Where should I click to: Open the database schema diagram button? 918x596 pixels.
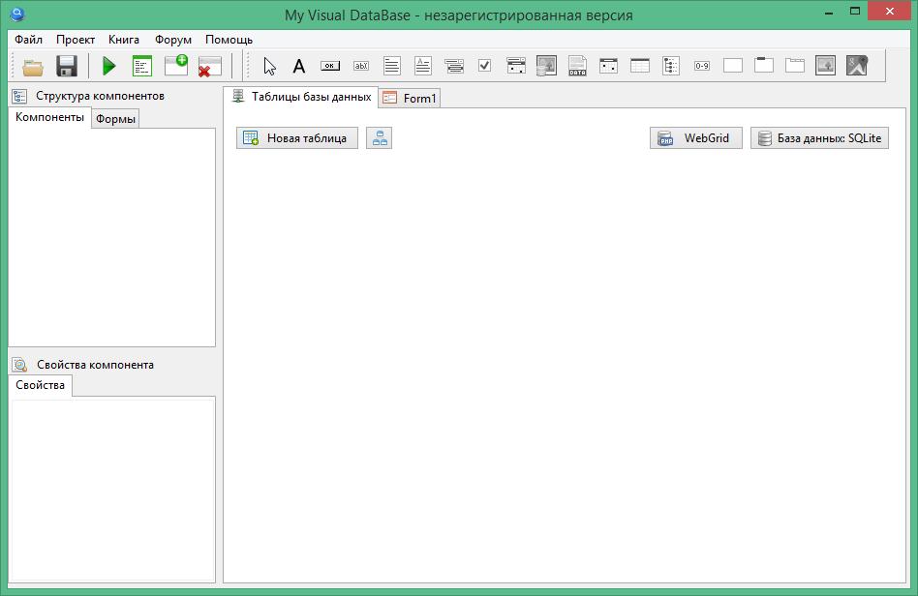tap(380, 138)
